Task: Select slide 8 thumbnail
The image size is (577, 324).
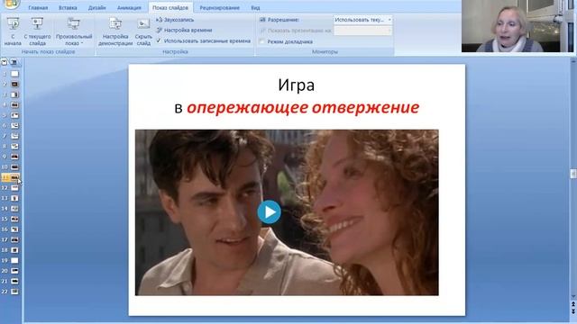Action: tap(14, 146)
